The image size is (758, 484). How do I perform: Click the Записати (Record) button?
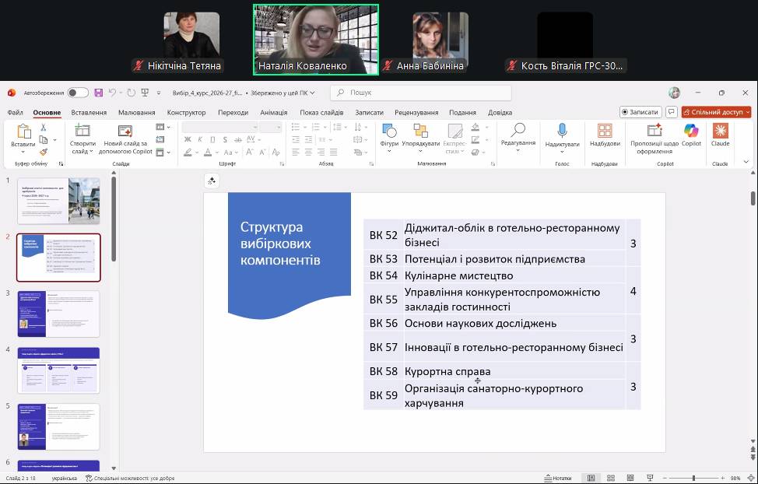[640, 112]
